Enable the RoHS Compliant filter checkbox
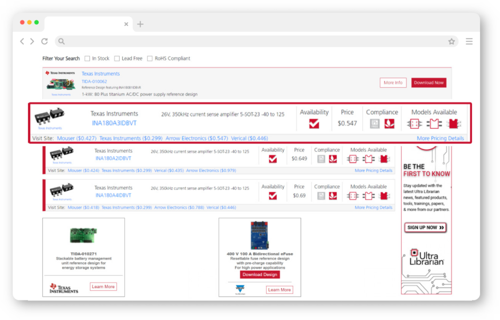The width and height of the screenshot is (500, 320). 149,59
